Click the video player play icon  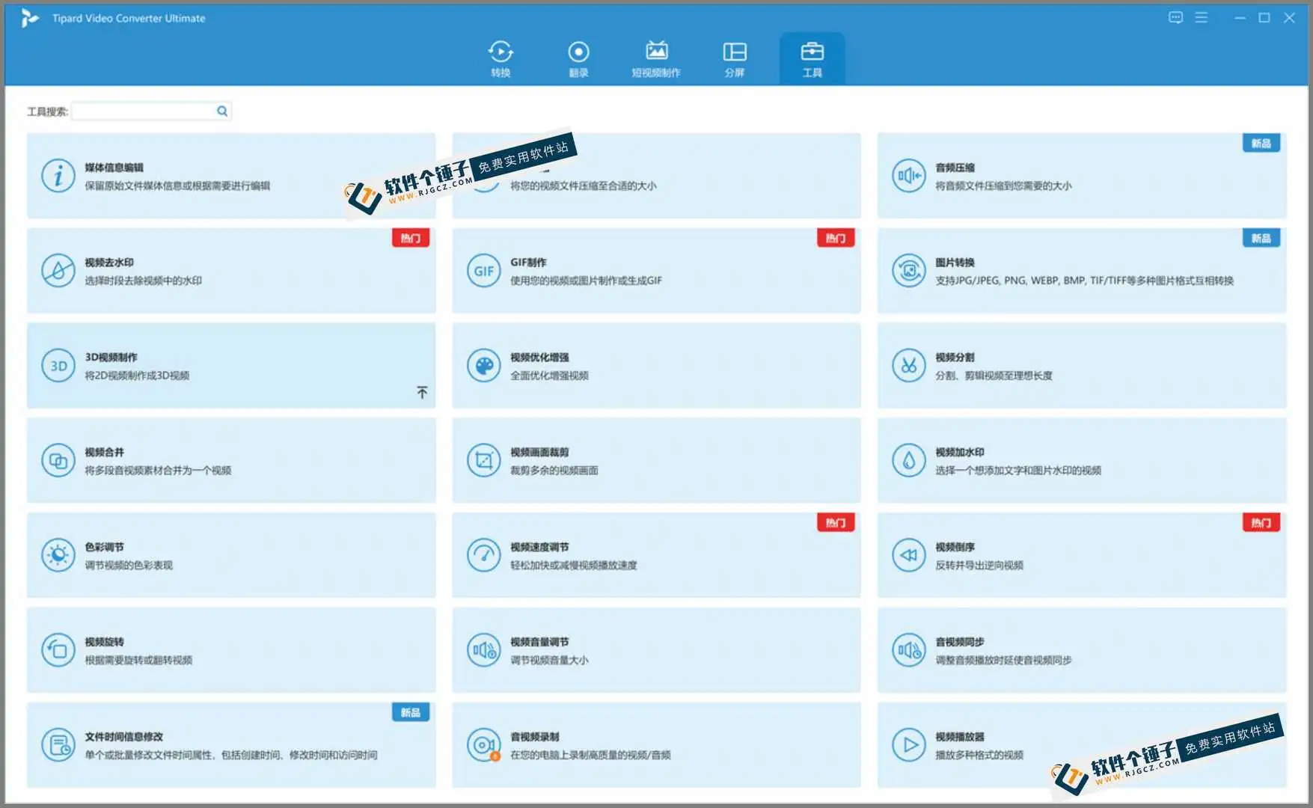coord(908,745)
